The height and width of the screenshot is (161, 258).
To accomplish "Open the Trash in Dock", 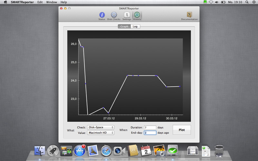I will (219, 151).
